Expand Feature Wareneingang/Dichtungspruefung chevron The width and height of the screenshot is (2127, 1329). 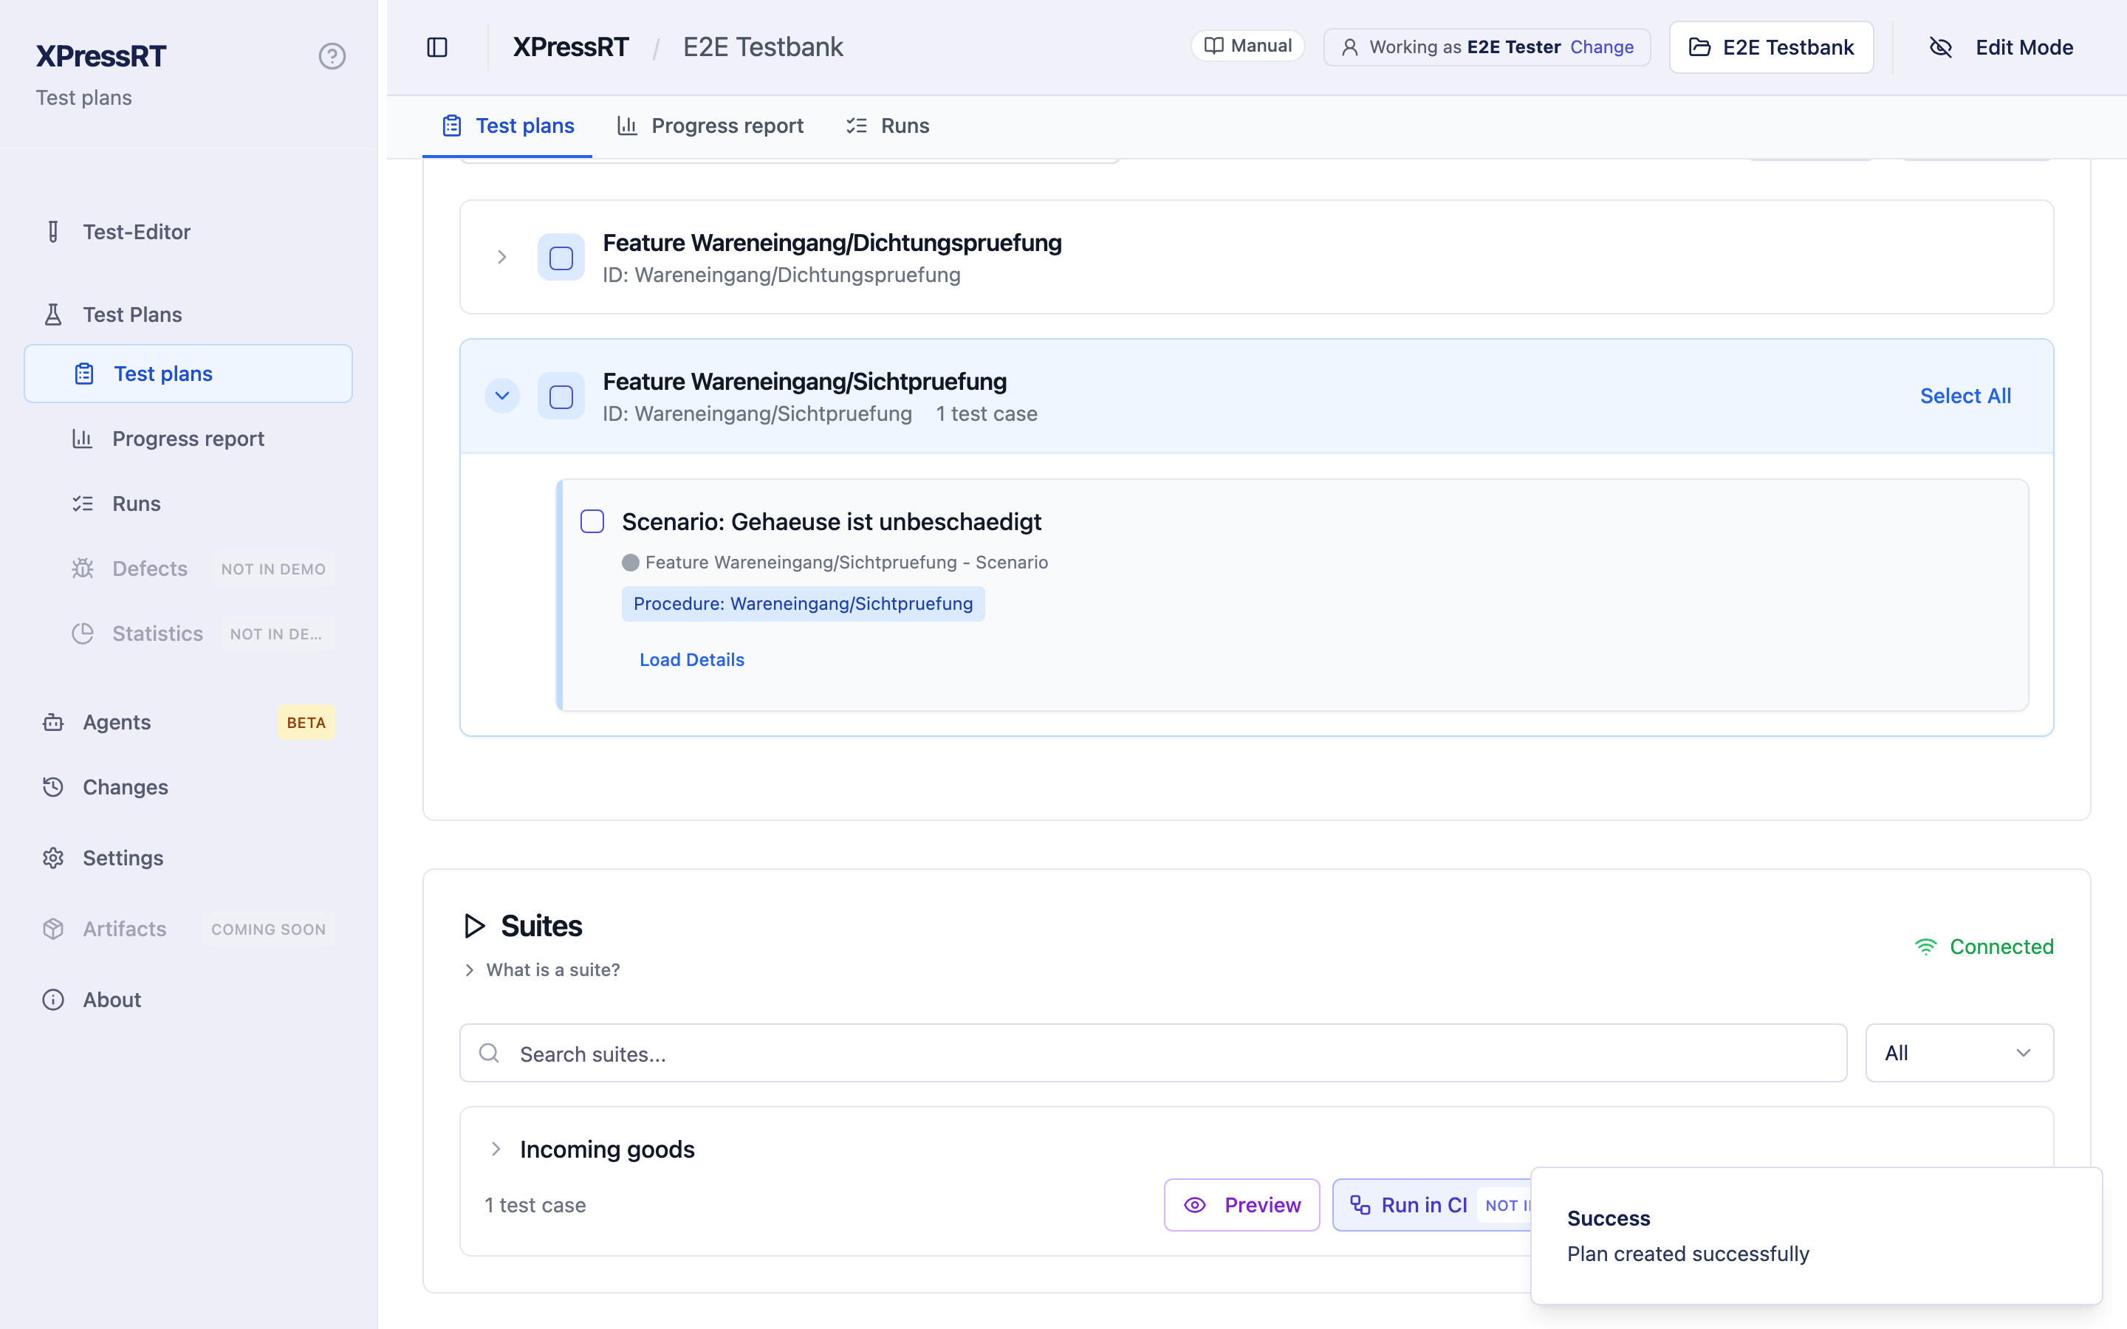(502, 258)
